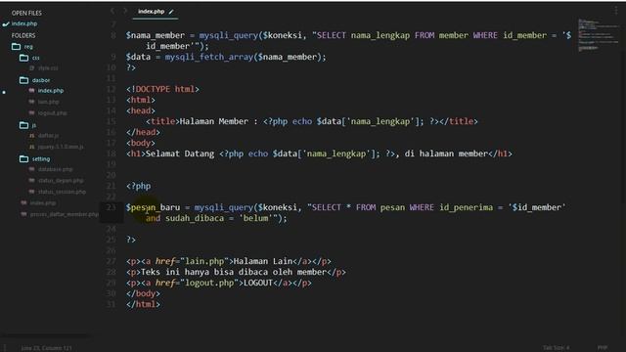
Task: Click the FOLDERS header
Action: tap(23, 35)
